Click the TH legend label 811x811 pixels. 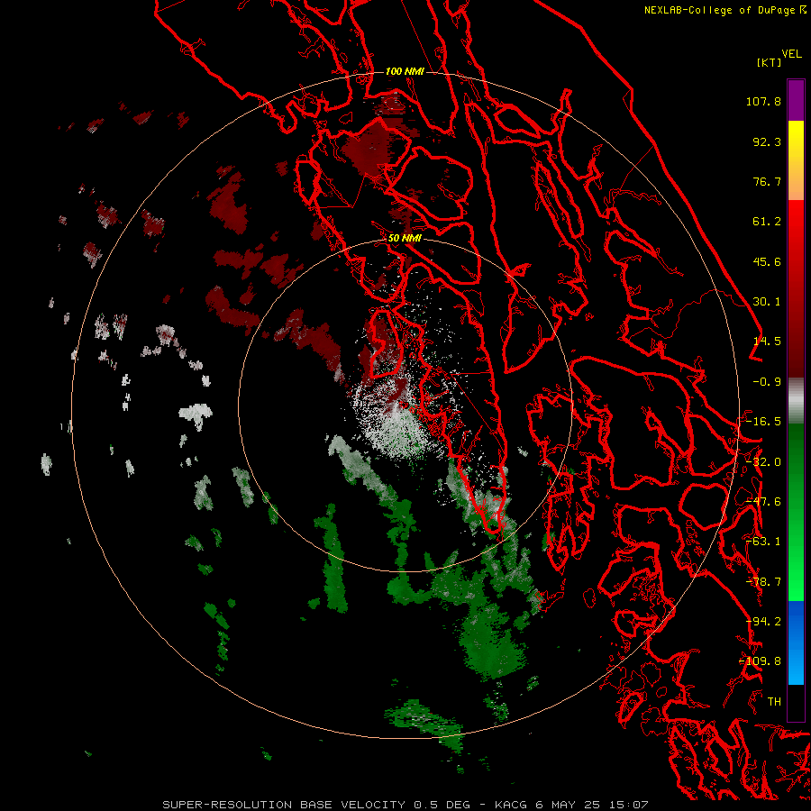tap(774, 702)
